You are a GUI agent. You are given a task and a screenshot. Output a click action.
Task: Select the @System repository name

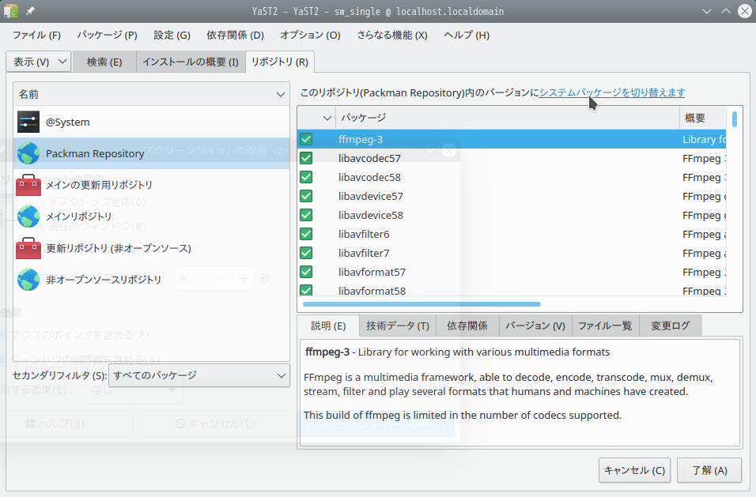(x=68, y=122)
